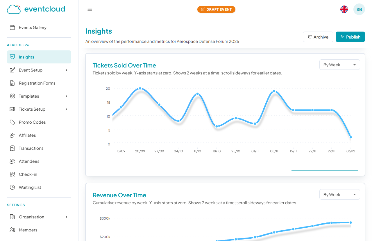Image resolution: width=372 pixels, height=241 pixels.
Task: Click the Events Gallery calendar icon
Action: click(x=12, y=28)
